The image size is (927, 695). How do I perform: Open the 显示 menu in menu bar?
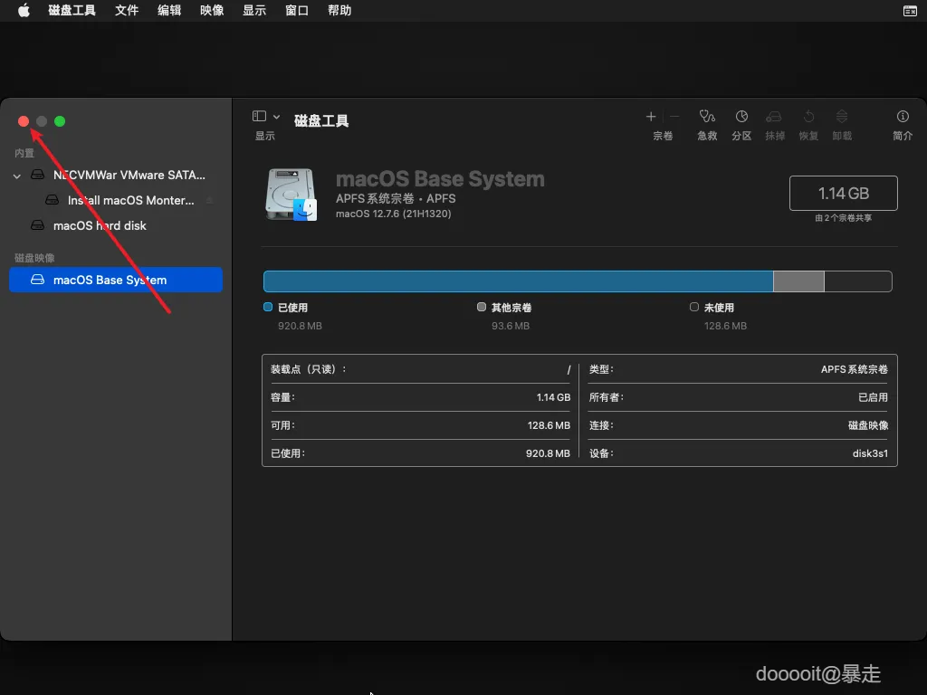254,10
